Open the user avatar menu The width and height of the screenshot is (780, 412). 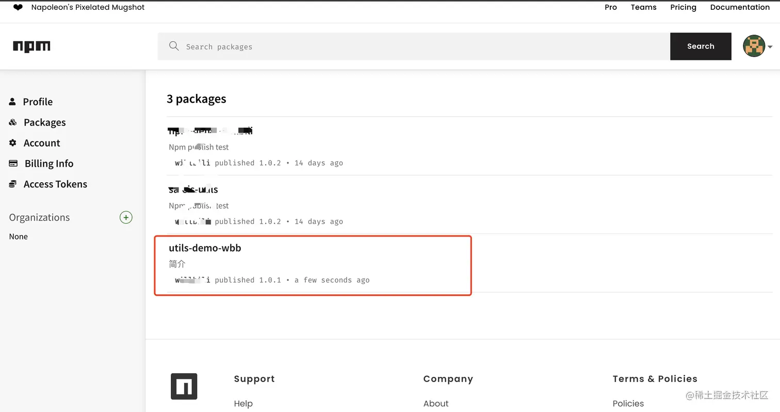pyautogui.click(x=754, y=46)
